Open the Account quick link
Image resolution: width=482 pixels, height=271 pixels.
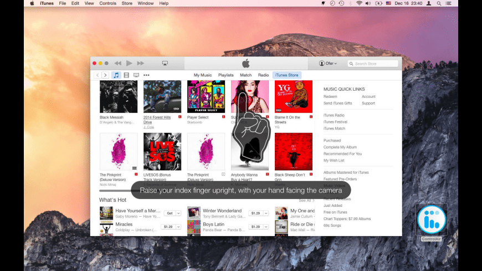tap(368, 96)
